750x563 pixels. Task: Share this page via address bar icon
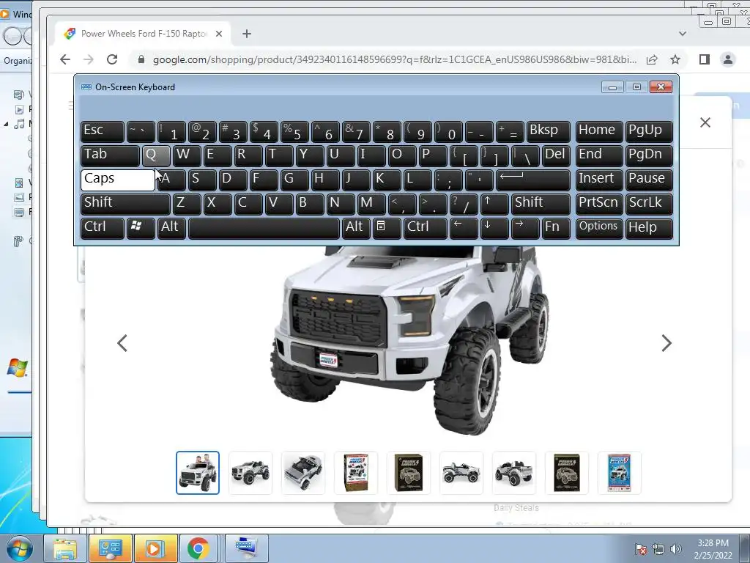pyautogui.click(x=651, y=59)
